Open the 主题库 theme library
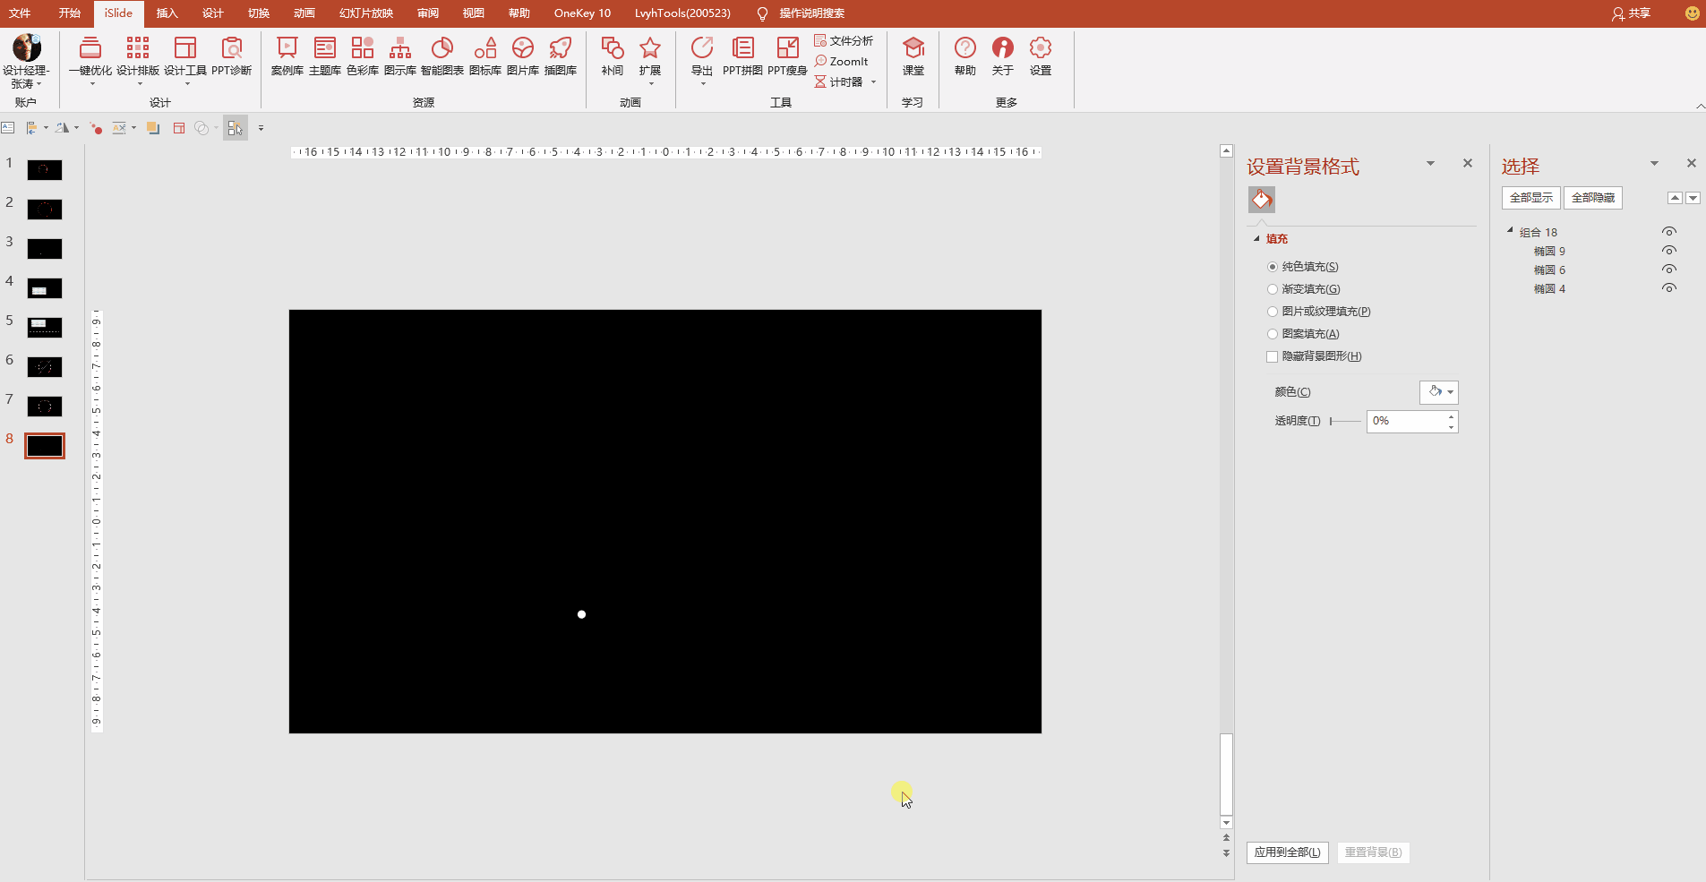This screenshot has height=882, width=1706. pyautogui.click(x=325, y=56)
